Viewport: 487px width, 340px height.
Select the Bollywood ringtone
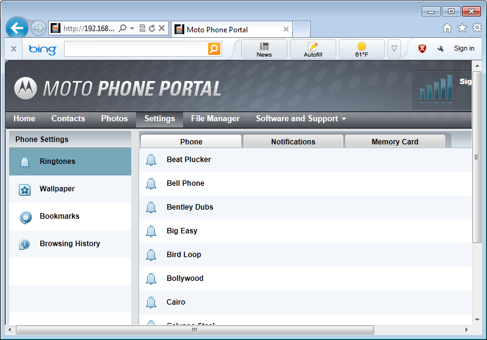click(x=306, y=278)
